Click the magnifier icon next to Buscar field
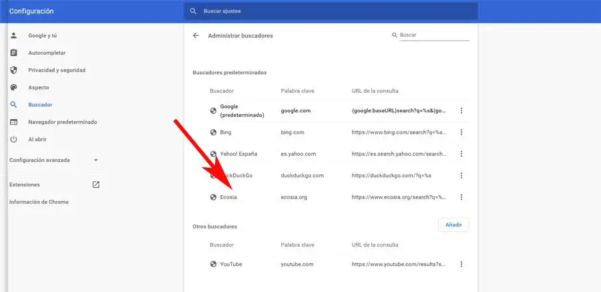 tap(395, 35)
